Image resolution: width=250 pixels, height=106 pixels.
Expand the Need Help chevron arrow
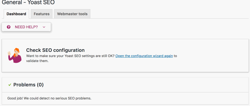click(x=44, y=27)
